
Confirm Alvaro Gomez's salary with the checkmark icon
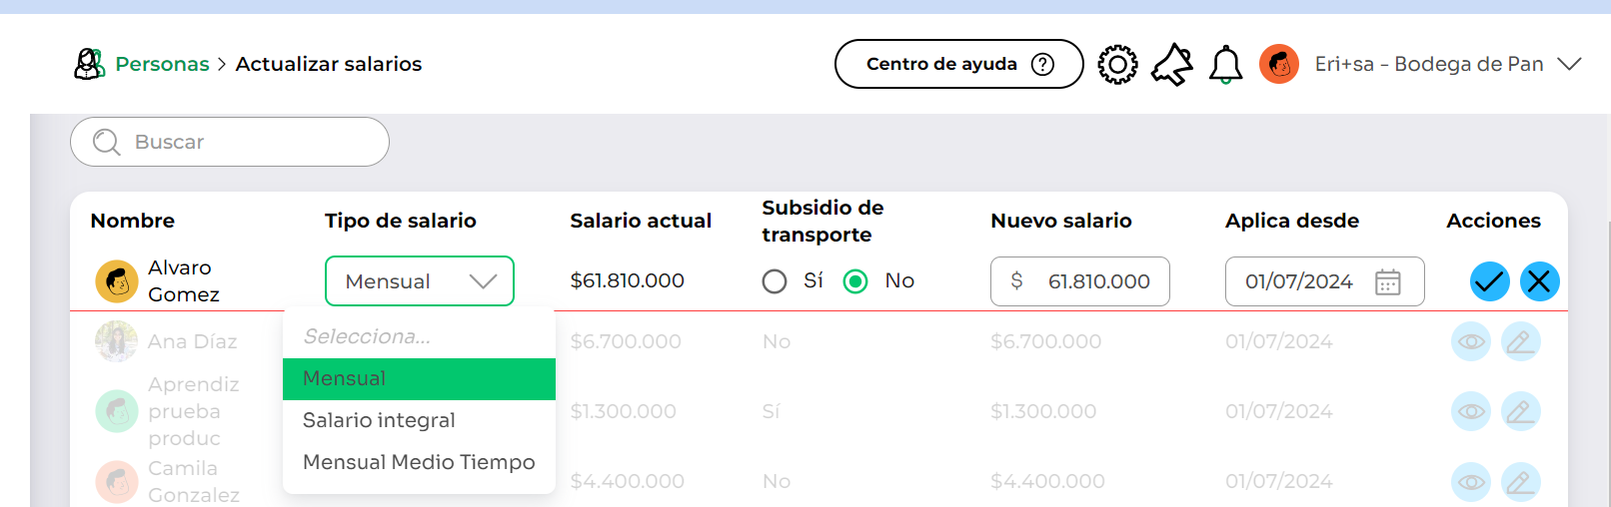pos(1489,281)
